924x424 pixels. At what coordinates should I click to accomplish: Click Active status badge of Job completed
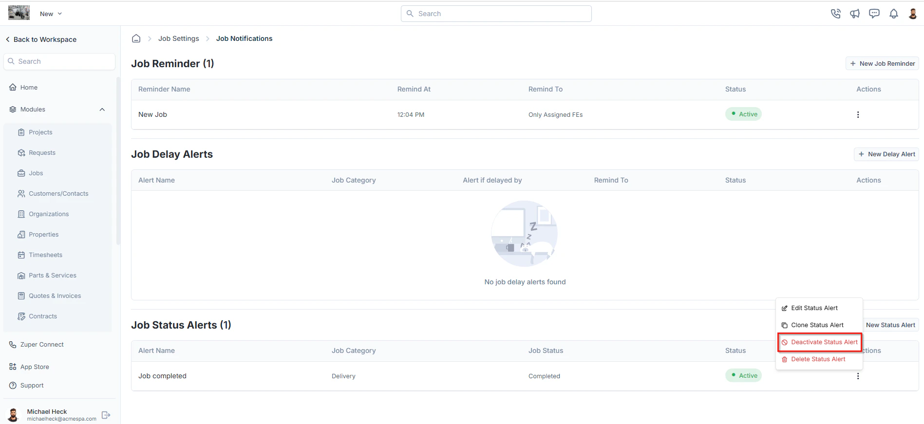(743, 375)
